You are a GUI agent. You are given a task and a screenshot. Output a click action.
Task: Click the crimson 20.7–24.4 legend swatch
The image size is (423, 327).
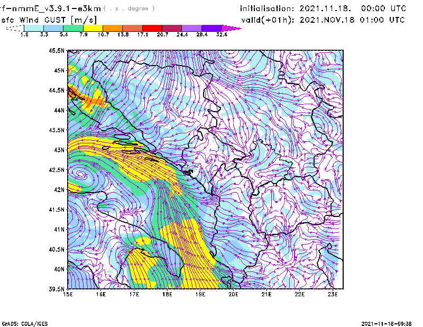(172, 28)
